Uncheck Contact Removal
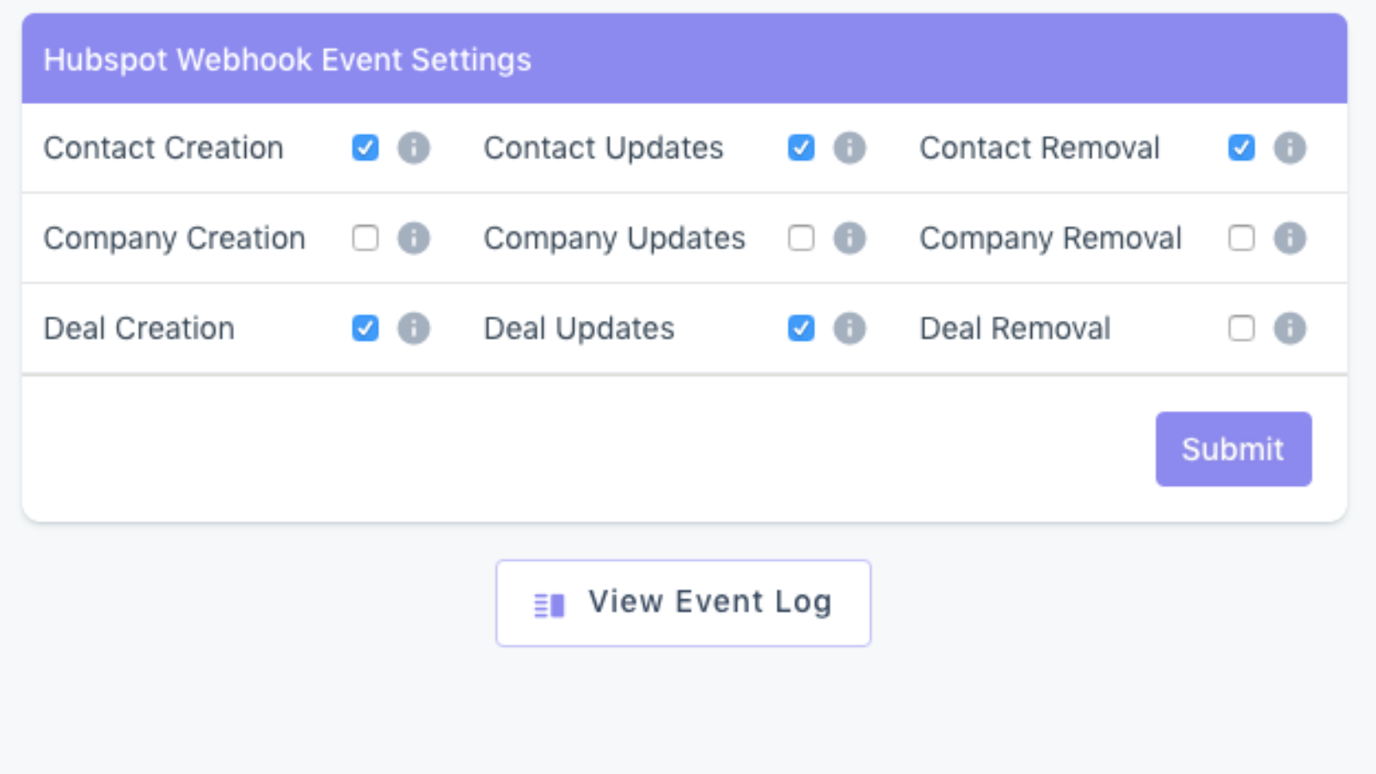 (1241, 148)
